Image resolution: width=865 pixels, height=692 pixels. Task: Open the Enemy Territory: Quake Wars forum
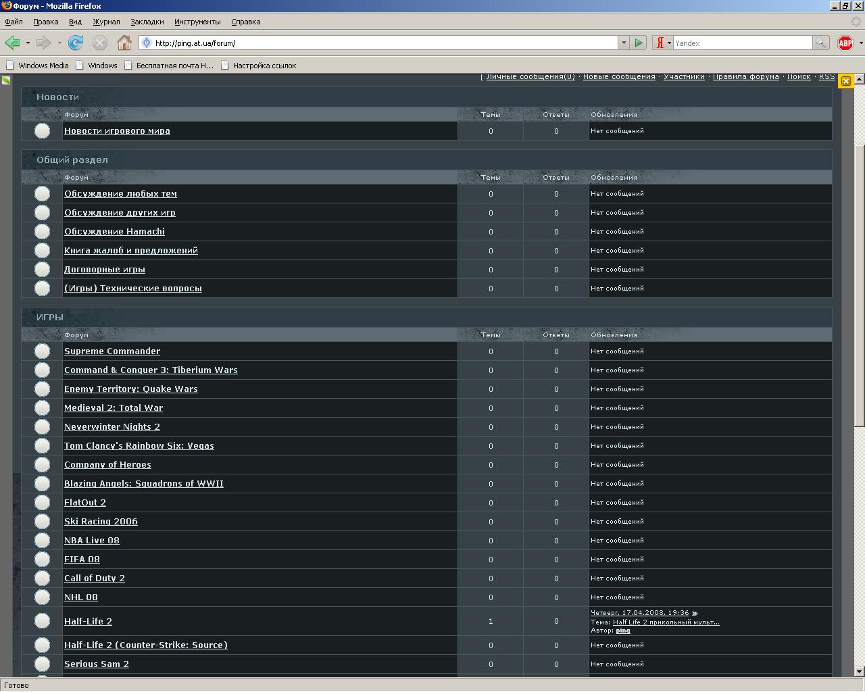tap(131, 389)
